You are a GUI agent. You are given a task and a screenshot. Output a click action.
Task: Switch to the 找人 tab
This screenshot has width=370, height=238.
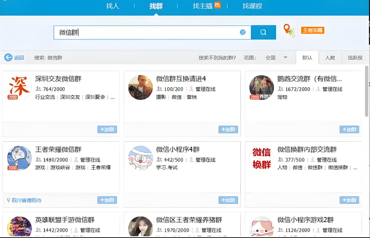[113, 6]
